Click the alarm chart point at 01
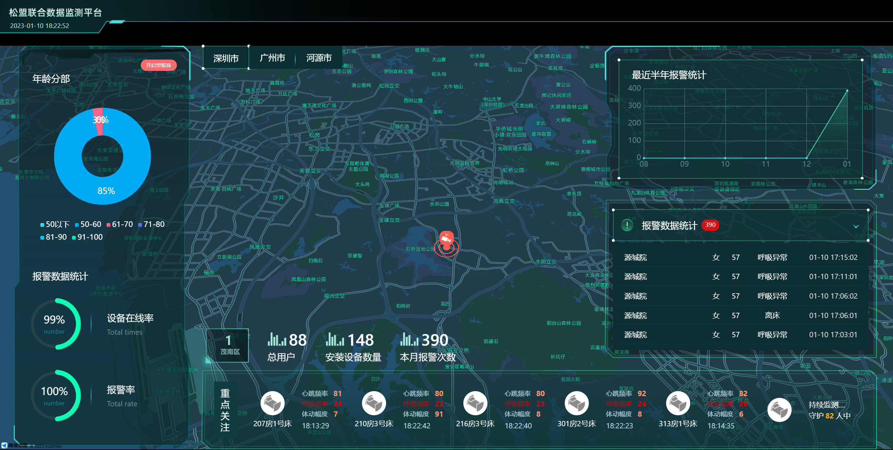This screenshot has height=450, width=893. coord(847,91)
